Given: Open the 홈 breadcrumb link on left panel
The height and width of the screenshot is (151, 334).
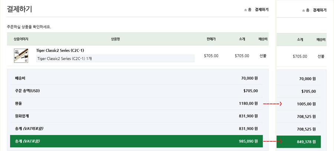Looking at the screenshot, I should (250, 10).
